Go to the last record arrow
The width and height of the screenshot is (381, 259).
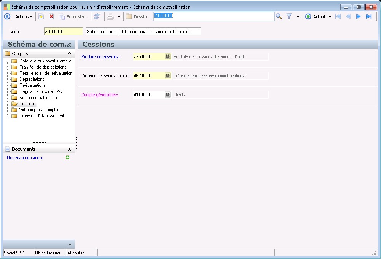tap(368, 16)
